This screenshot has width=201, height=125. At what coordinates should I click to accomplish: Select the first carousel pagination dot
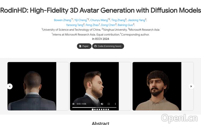pyautogui.click(x=92, y=110)
